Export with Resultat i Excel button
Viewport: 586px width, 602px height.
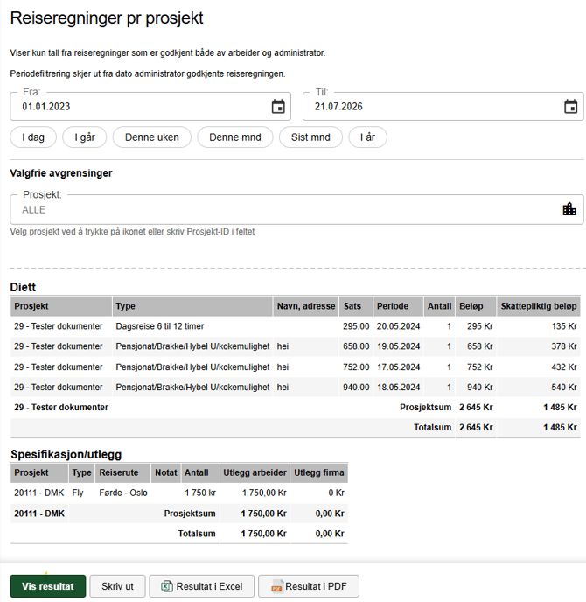[x=202, y=586]
